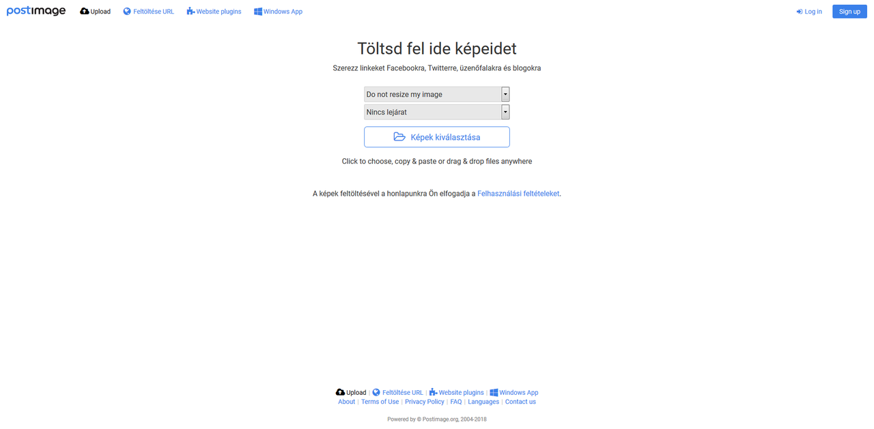Viewport: 874px width, 429px height.
Task: Click the cloud Upload icon in header
Action: coord(85,12)
